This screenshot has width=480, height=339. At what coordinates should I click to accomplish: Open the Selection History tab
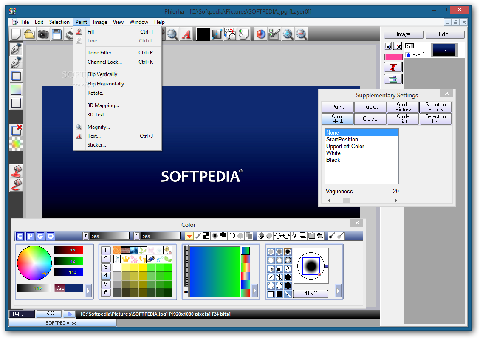(x=436, y=107)
